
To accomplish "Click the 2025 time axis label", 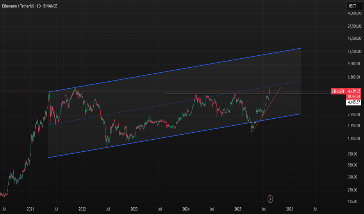I will [x=238, y=209].
